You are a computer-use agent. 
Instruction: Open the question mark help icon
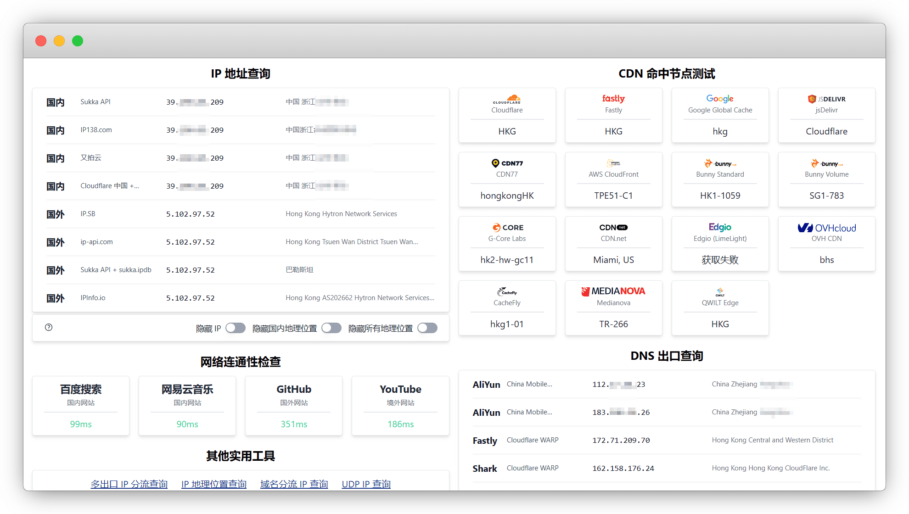click(x=49, y=327)
